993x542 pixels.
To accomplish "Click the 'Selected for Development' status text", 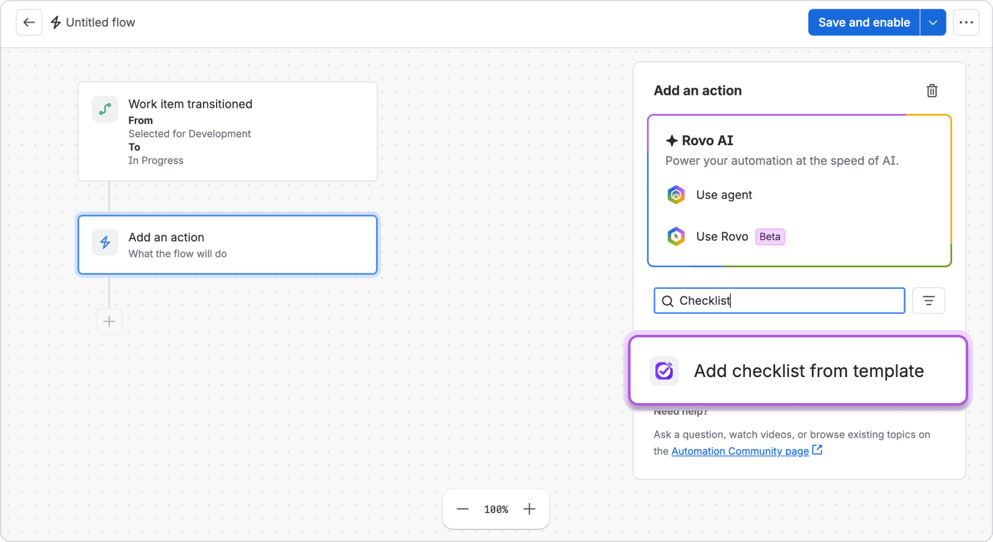I will 189,134.
